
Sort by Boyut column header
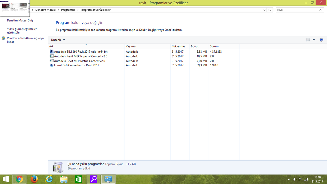(x=199, y=46)
